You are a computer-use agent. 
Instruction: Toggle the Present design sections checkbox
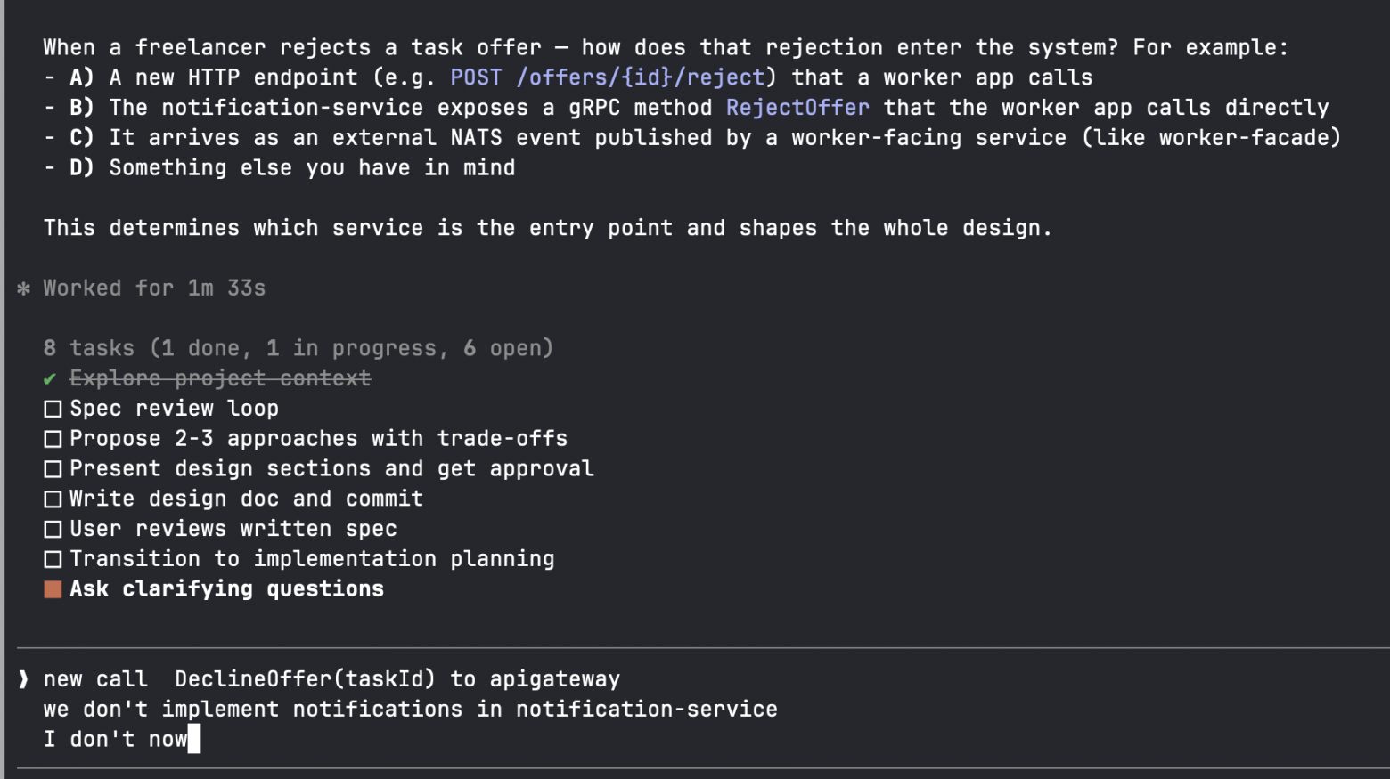pos(53,469)
